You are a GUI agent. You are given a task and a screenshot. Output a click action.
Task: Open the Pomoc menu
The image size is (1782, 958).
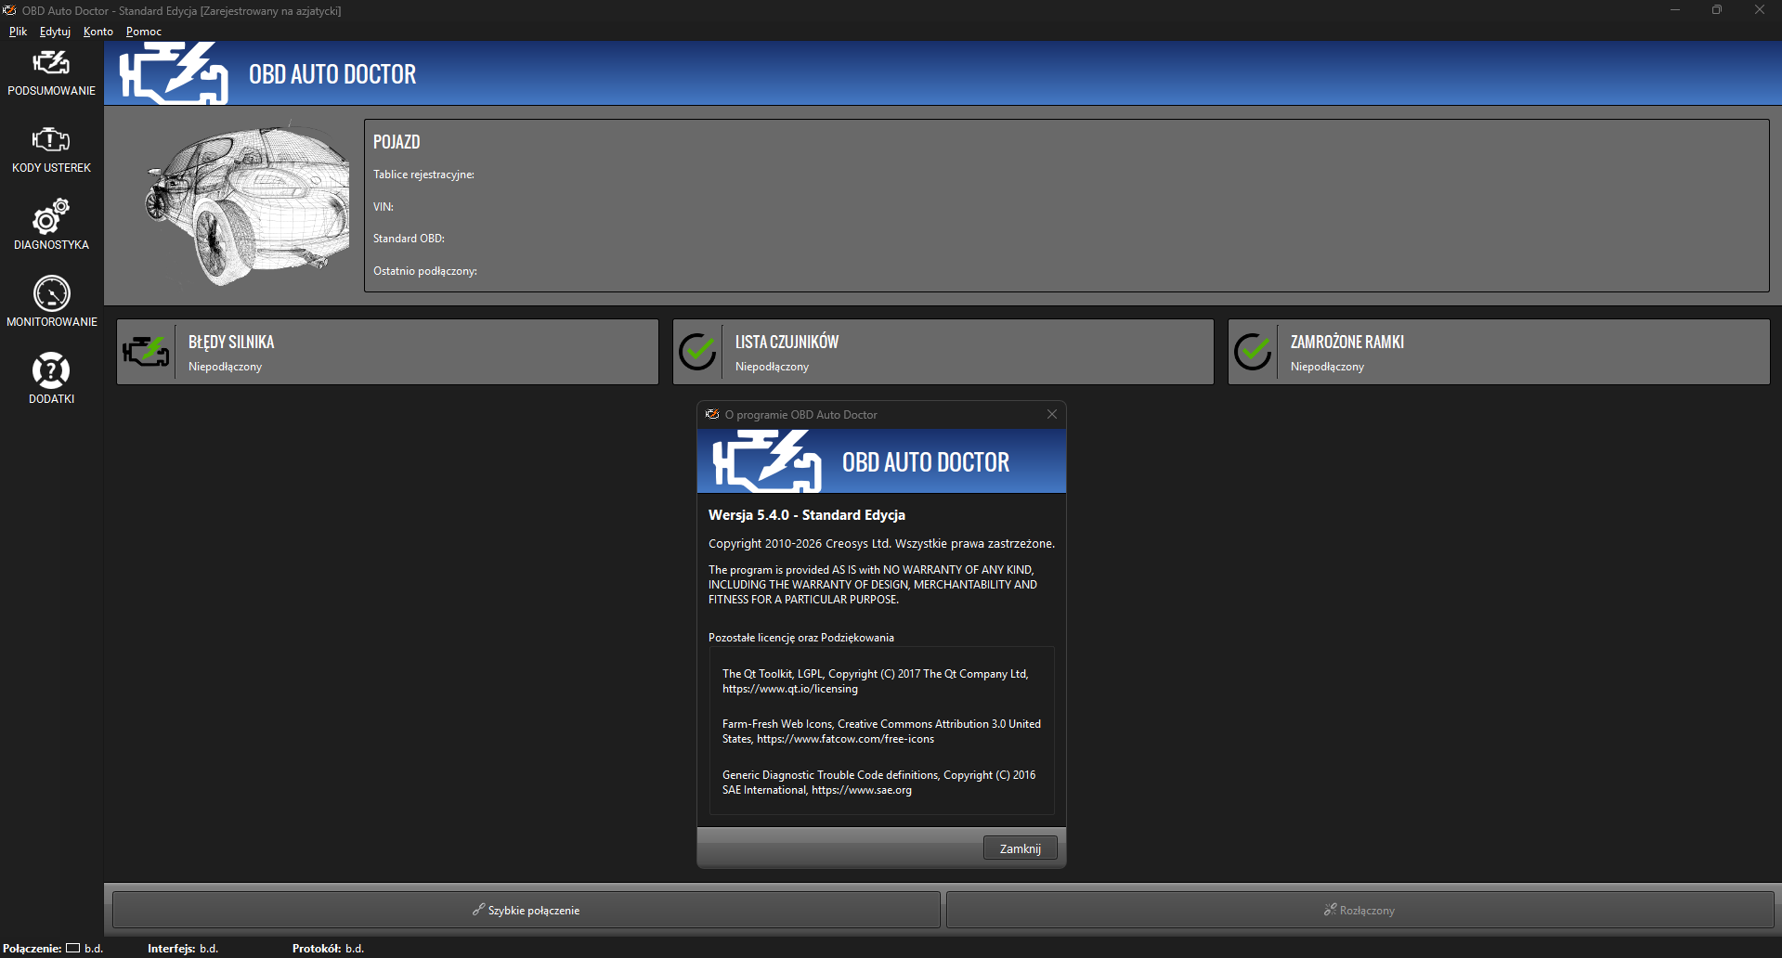[x=144, y=32]
